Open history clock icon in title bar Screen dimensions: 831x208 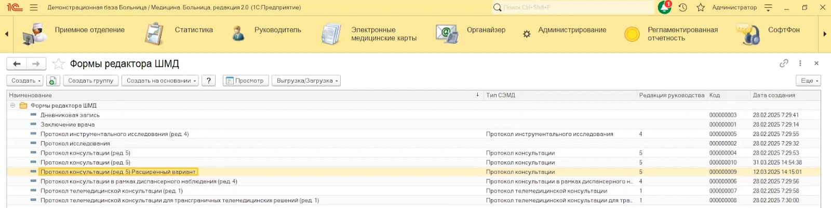coord(682,7)
